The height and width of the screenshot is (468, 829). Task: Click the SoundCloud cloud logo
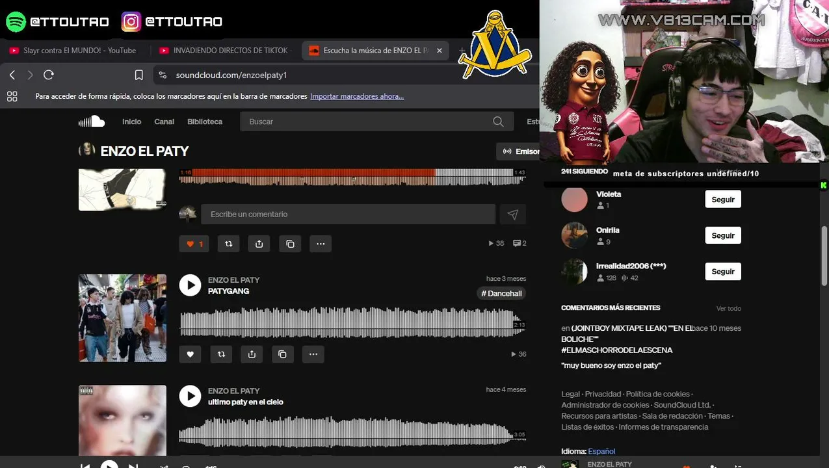click(x=92, y=121)
